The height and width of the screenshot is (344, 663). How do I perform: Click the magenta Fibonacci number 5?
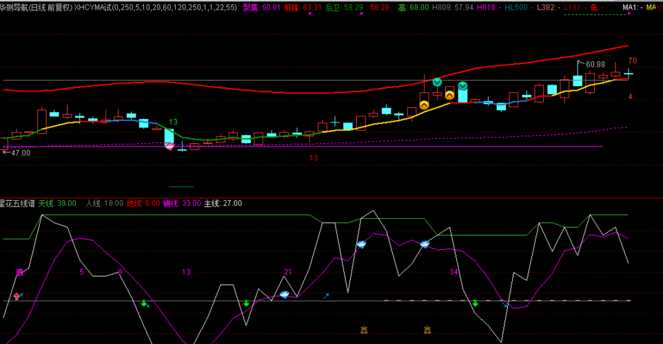[x=81, y=272]
